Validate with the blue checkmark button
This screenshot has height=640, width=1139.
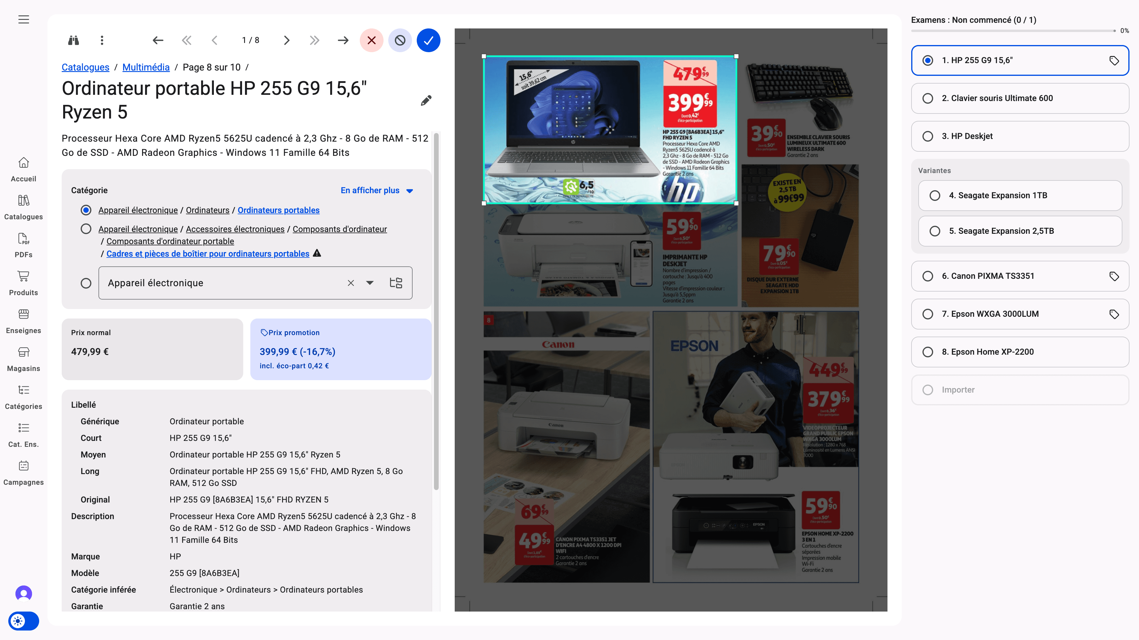[x=428, y=40]
